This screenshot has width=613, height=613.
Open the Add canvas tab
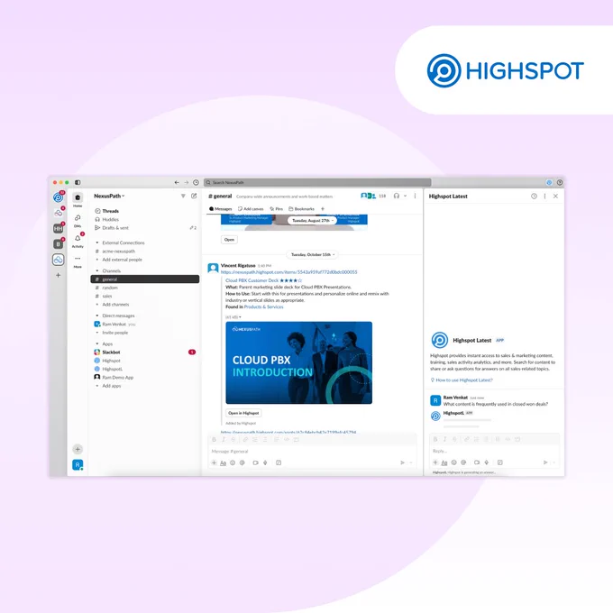[251, 209]
